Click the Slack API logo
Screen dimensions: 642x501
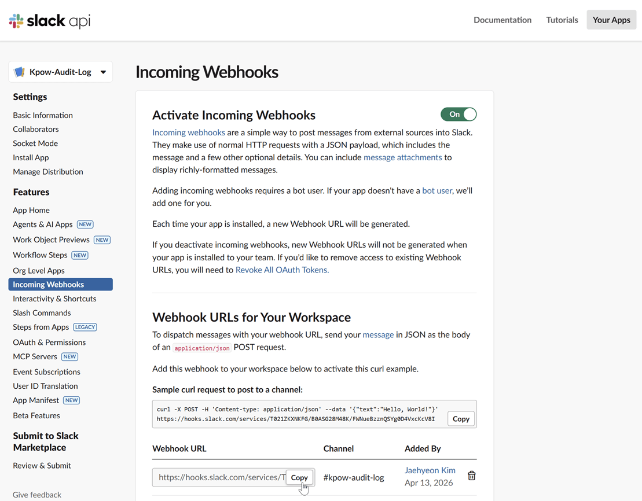(50, 20)
